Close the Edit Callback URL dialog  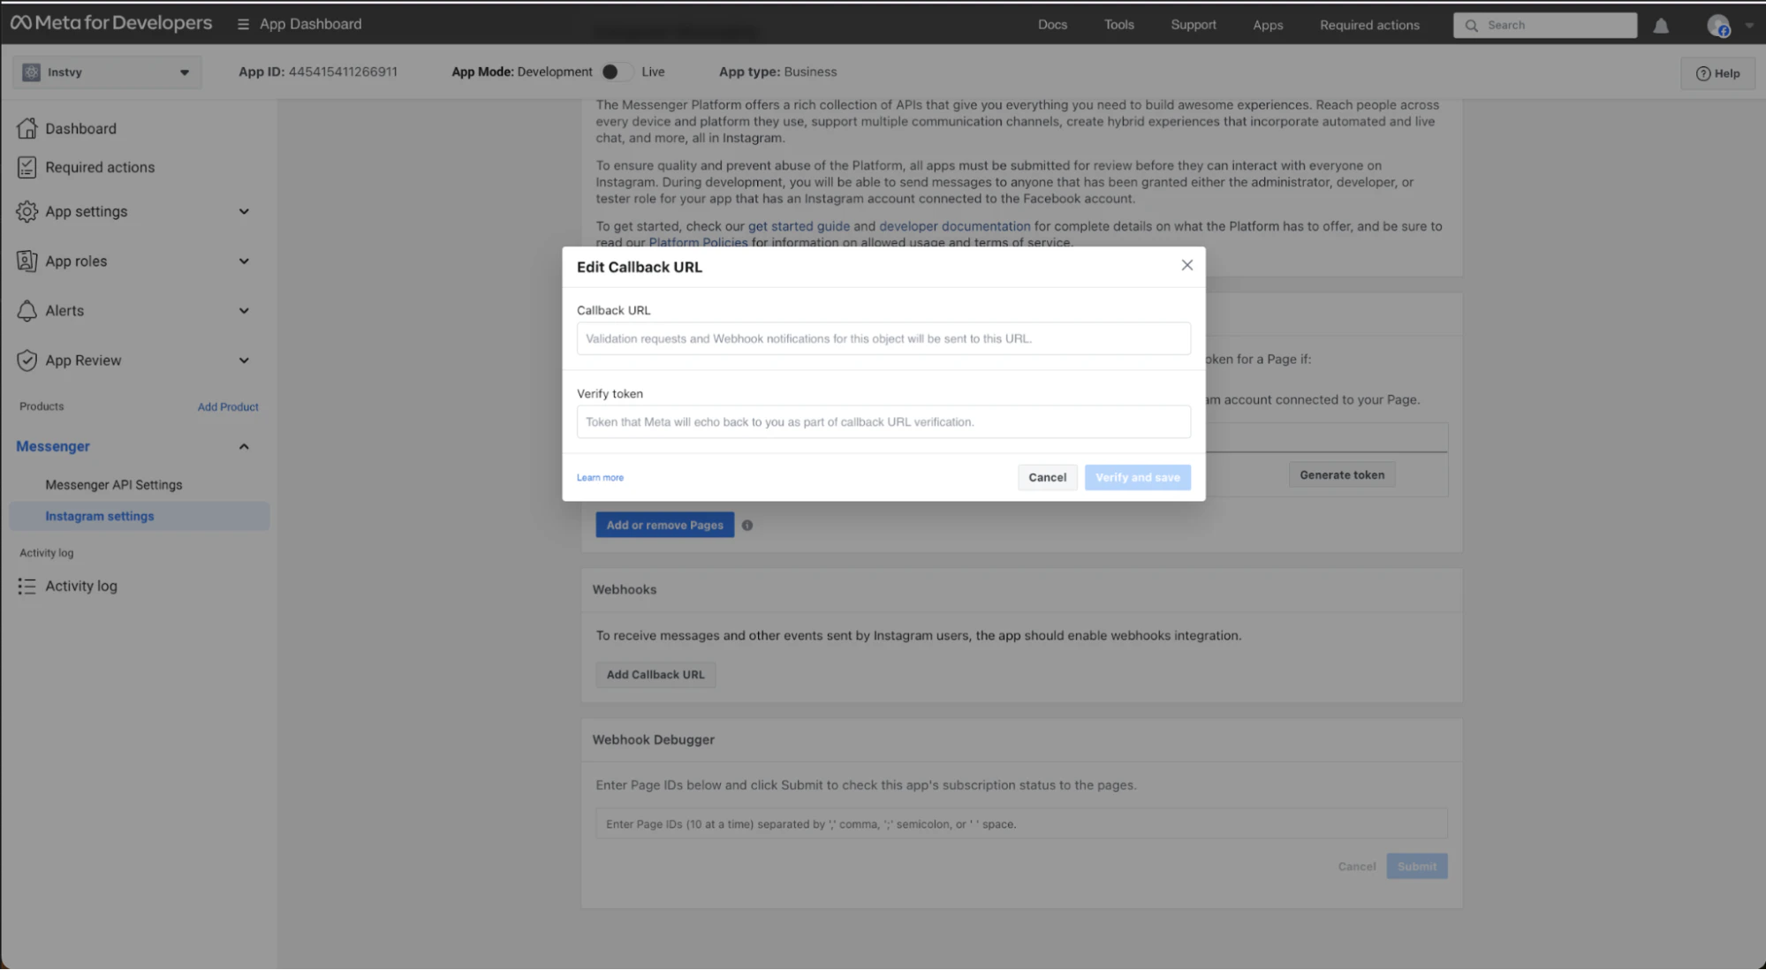click(x=1186, y=265)
